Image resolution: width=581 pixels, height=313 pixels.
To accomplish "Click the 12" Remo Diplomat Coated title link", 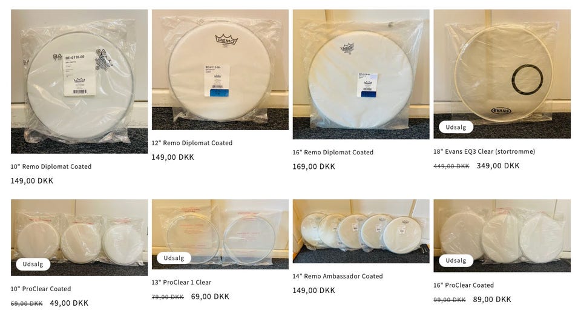I will [x=192, y=143].
